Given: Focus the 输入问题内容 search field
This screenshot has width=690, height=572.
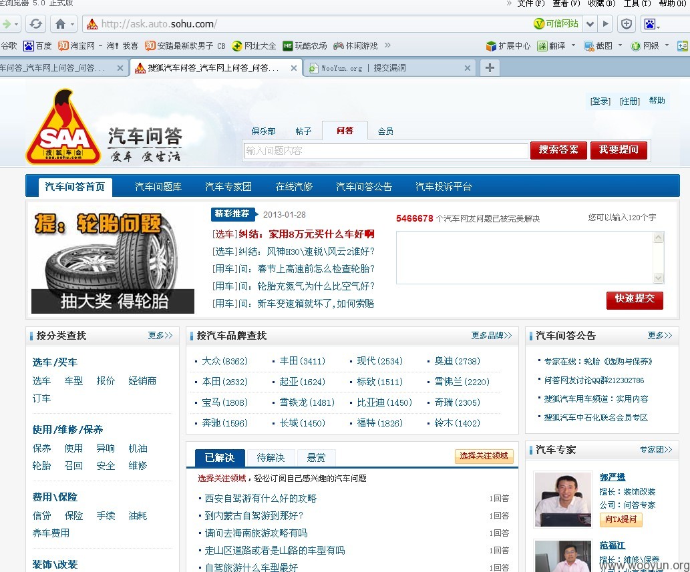Looking at the screenshot, I should [x=385, y=151].
